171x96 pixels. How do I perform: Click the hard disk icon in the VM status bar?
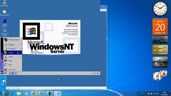coord(8,88)
